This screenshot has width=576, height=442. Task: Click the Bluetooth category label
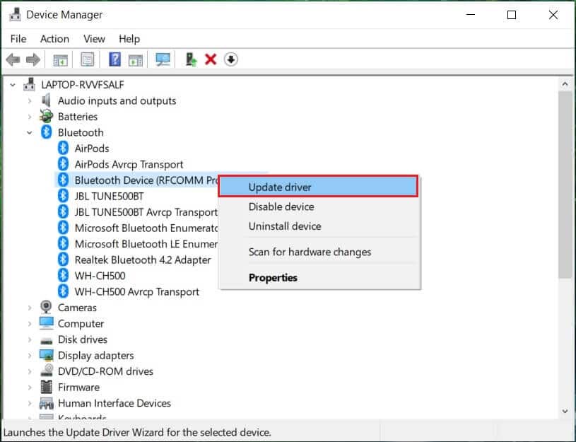pyautogui.click(x=81, y=132)
